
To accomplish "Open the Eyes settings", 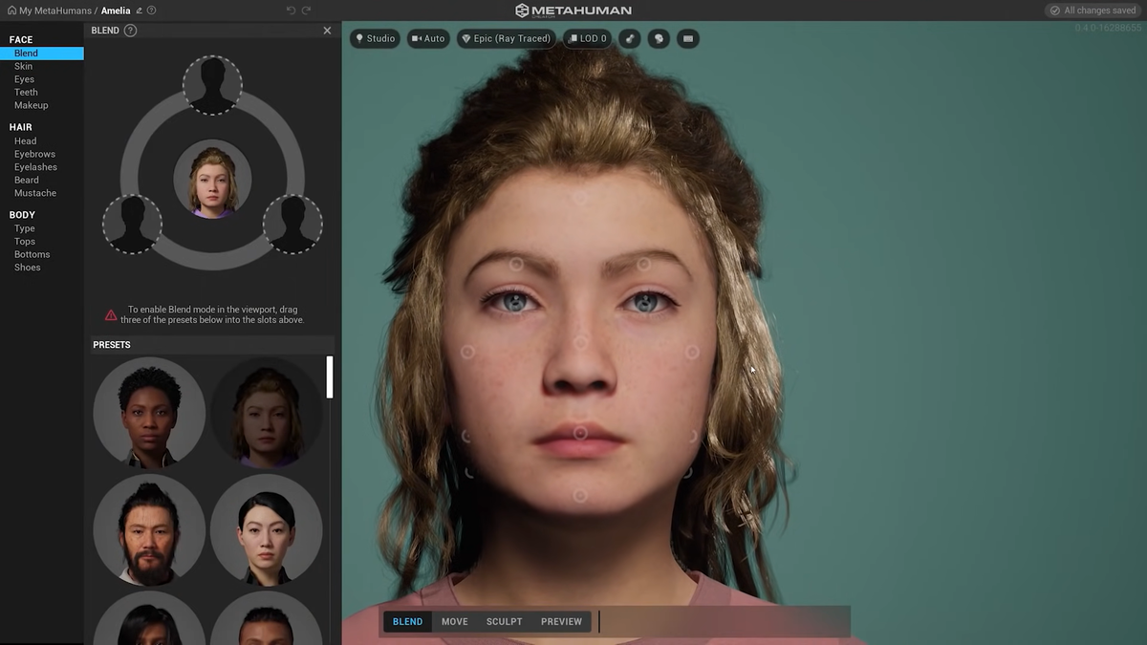I will tap(24, 79).
